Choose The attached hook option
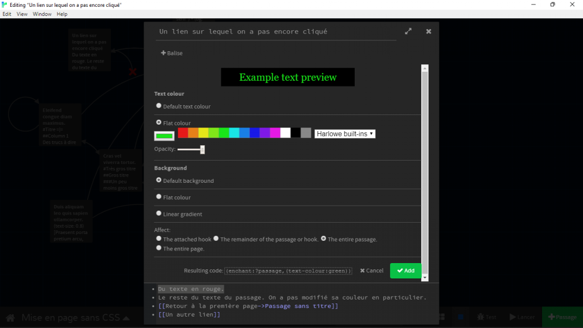Viewport: 583px width, 328px height. coord(159,239)
